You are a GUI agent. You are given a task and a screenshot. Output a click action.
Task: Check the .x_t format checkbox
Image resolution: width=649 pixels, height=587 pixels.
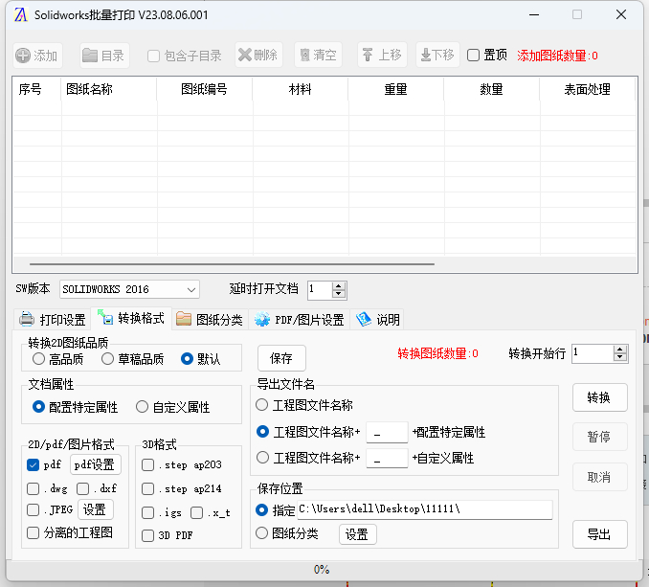click(196, 513)
